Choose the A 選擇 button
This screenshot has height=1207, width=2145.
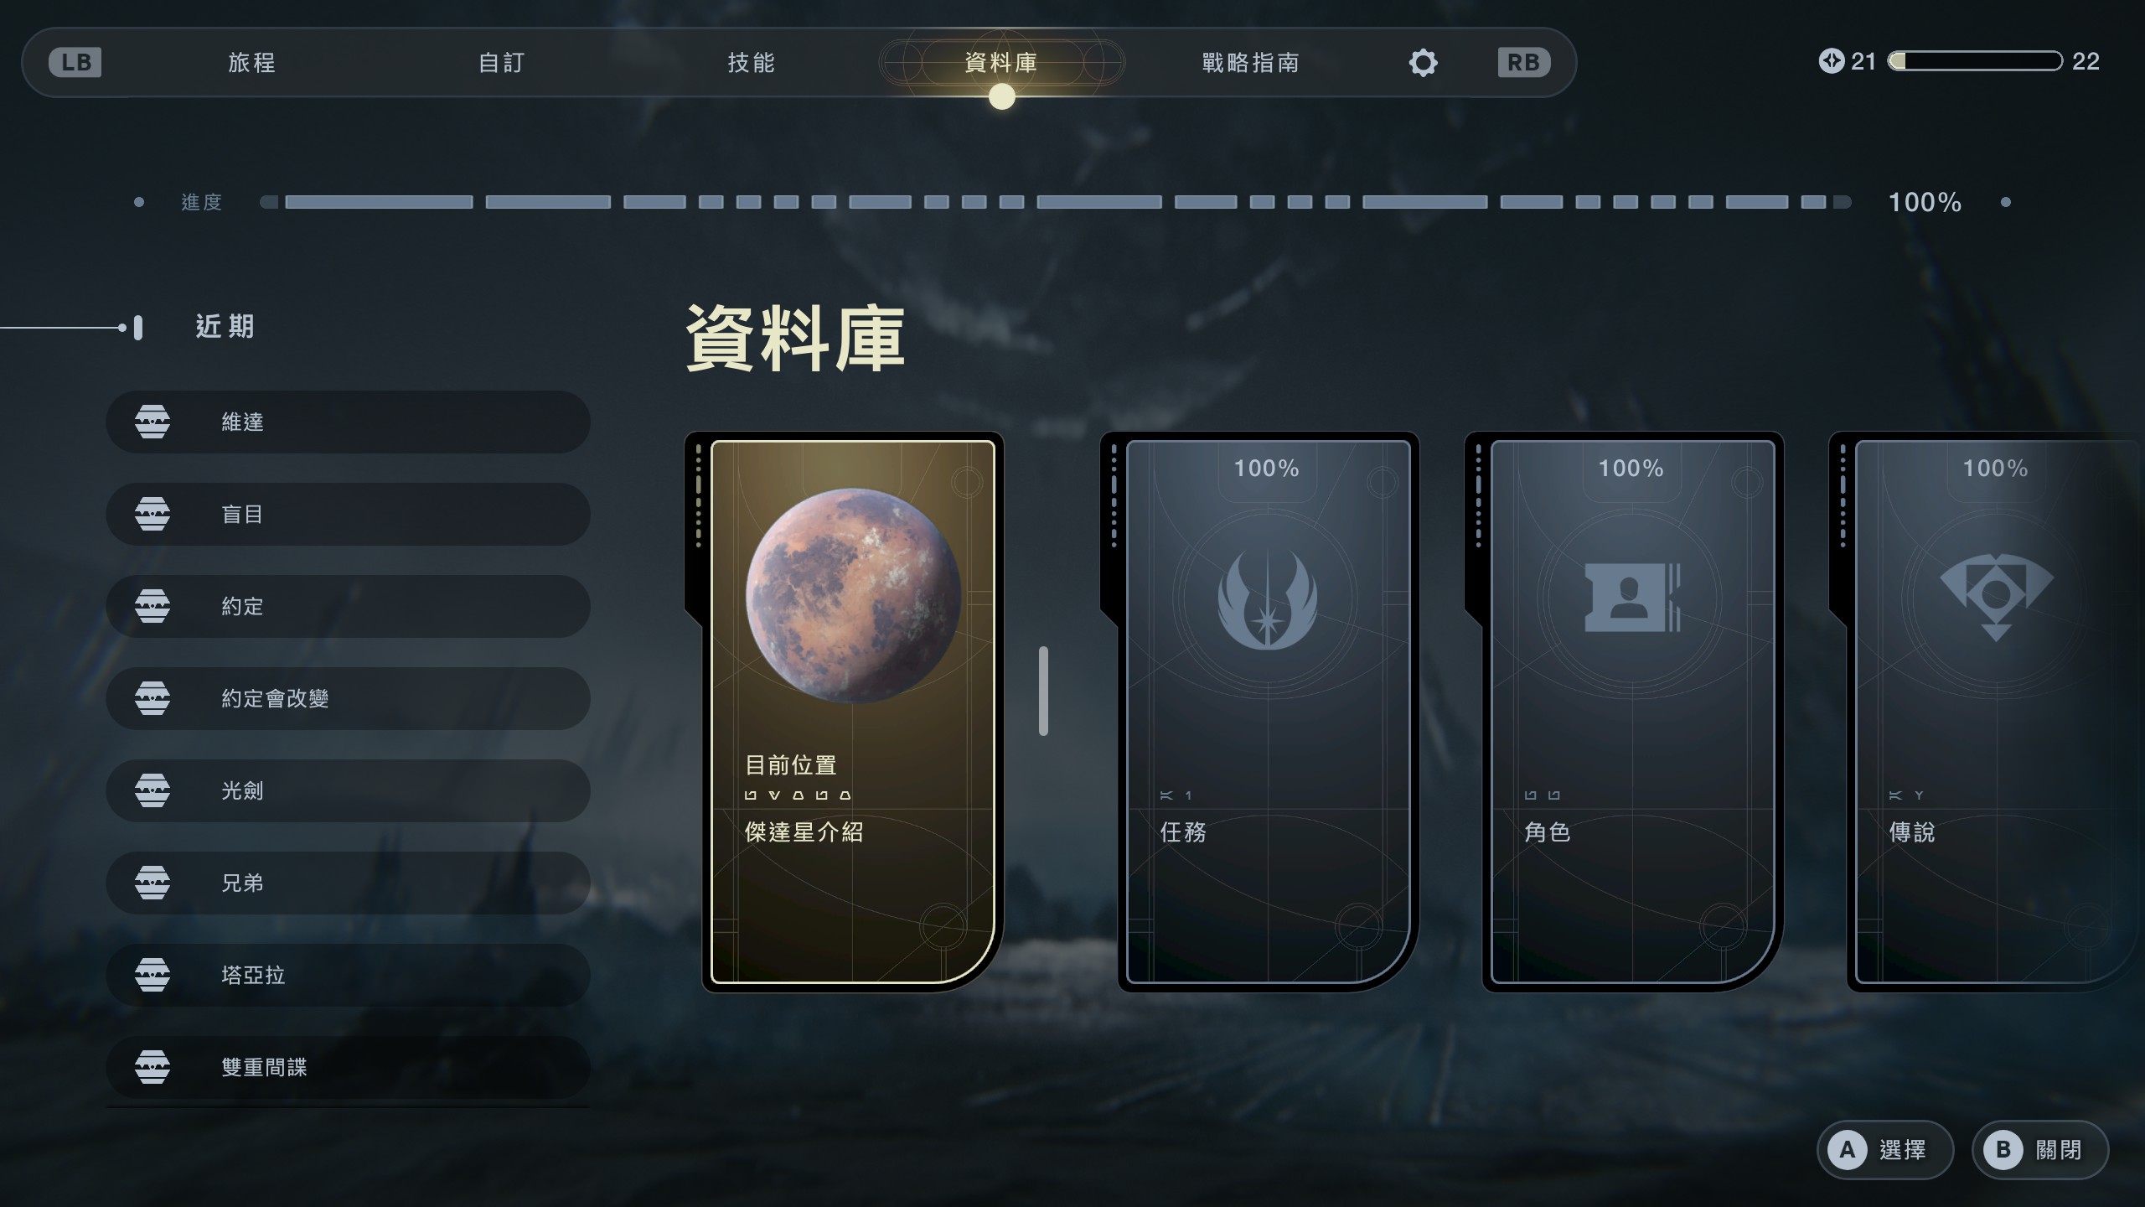(x=1885, y=1149)
